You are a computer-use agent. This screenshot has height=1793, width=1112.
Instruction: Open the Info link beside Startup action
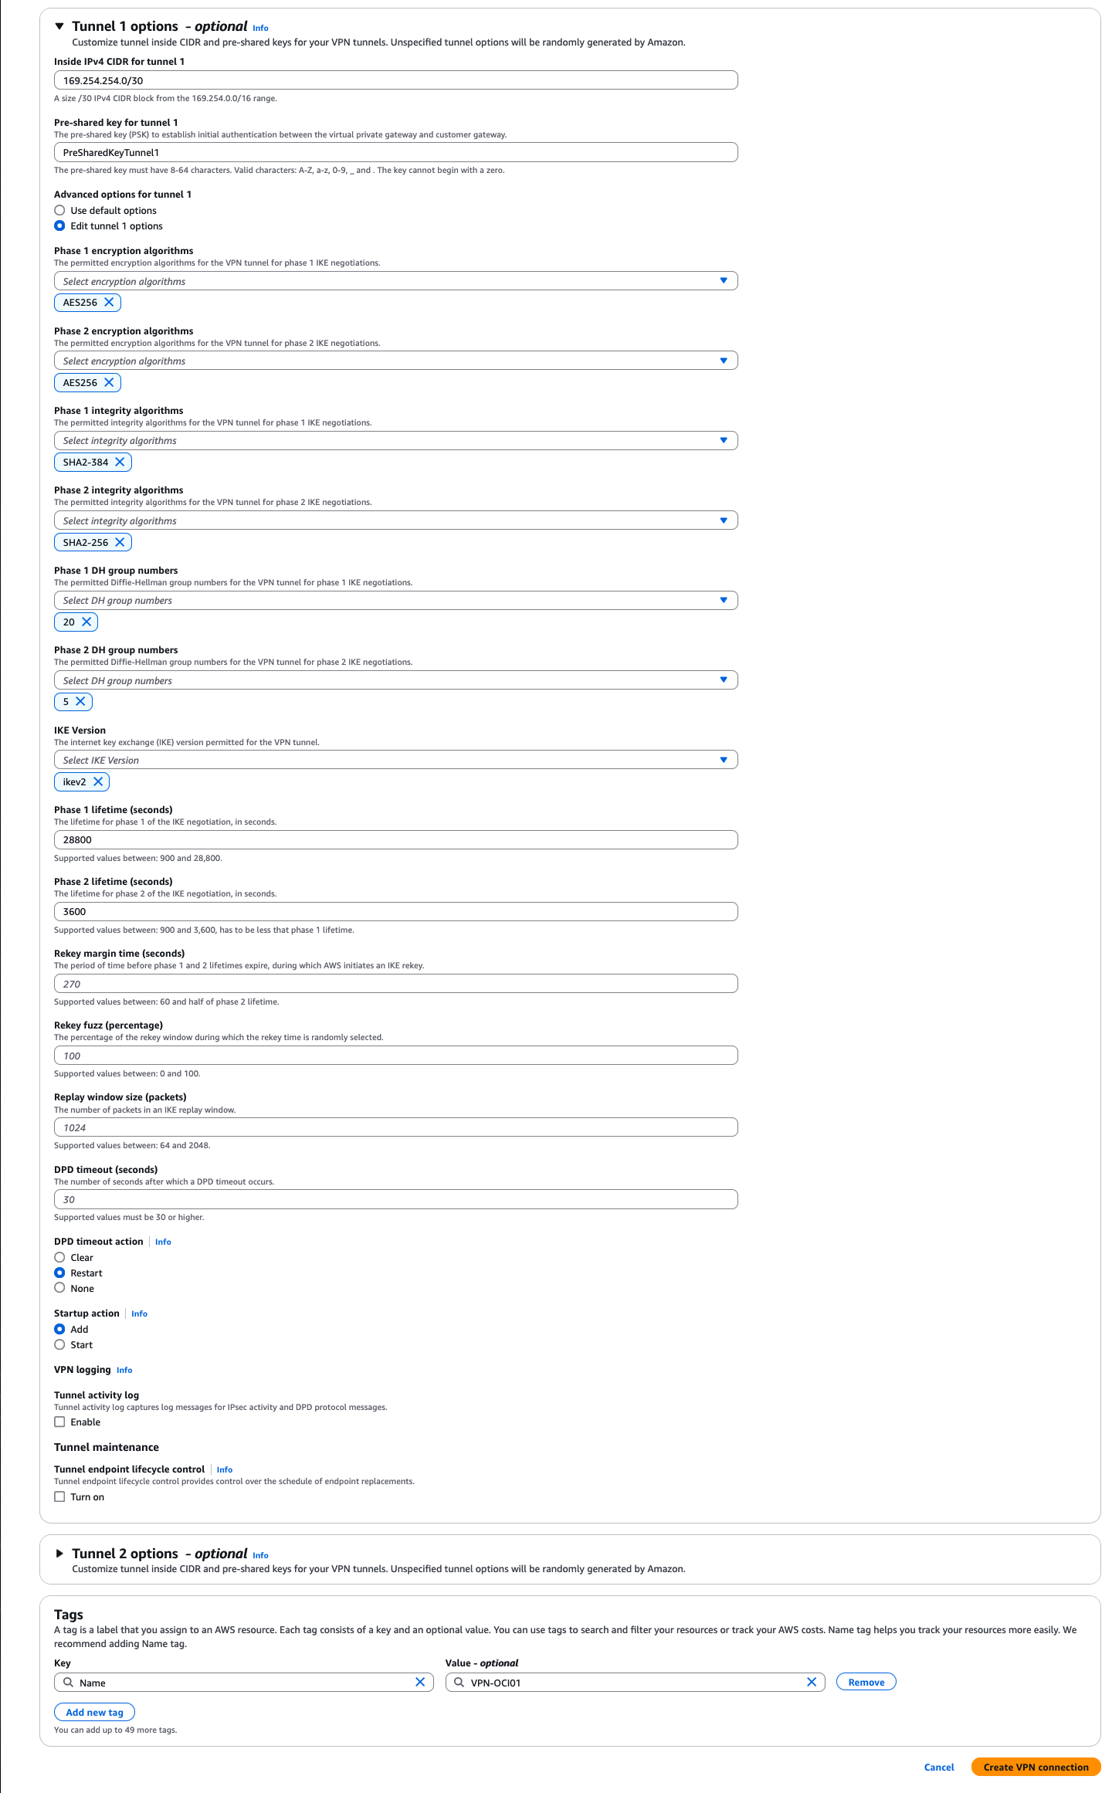pyautogui.click(x=139, y=1313)
